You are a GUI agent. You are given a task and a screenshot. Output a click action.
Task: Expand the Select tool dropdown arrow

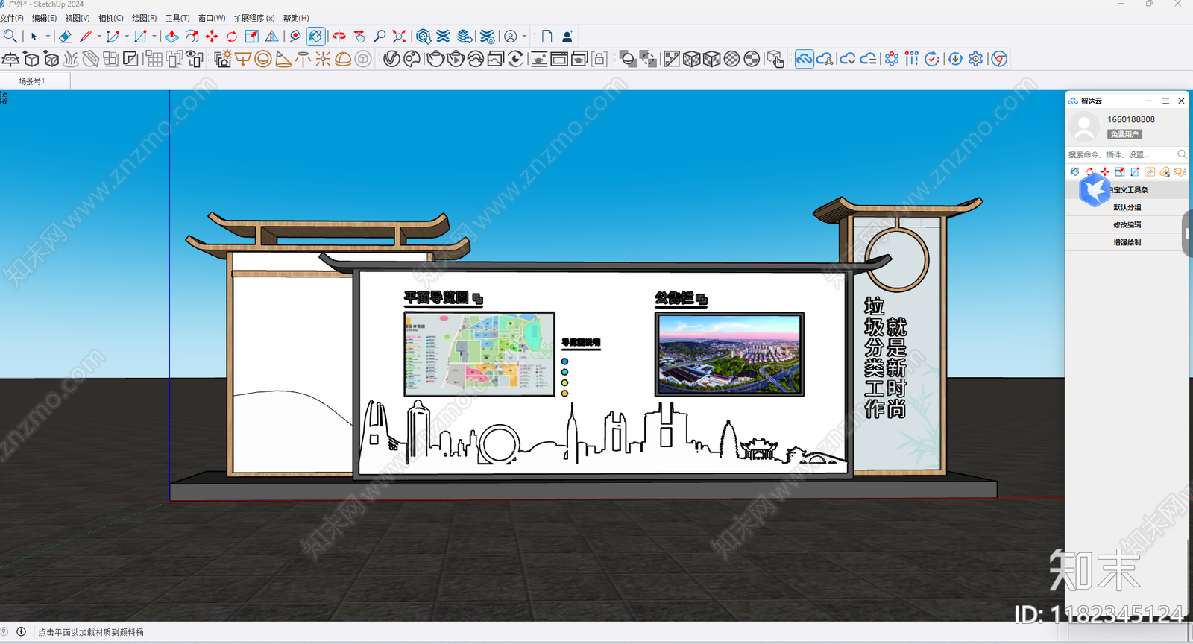point(48,36)
